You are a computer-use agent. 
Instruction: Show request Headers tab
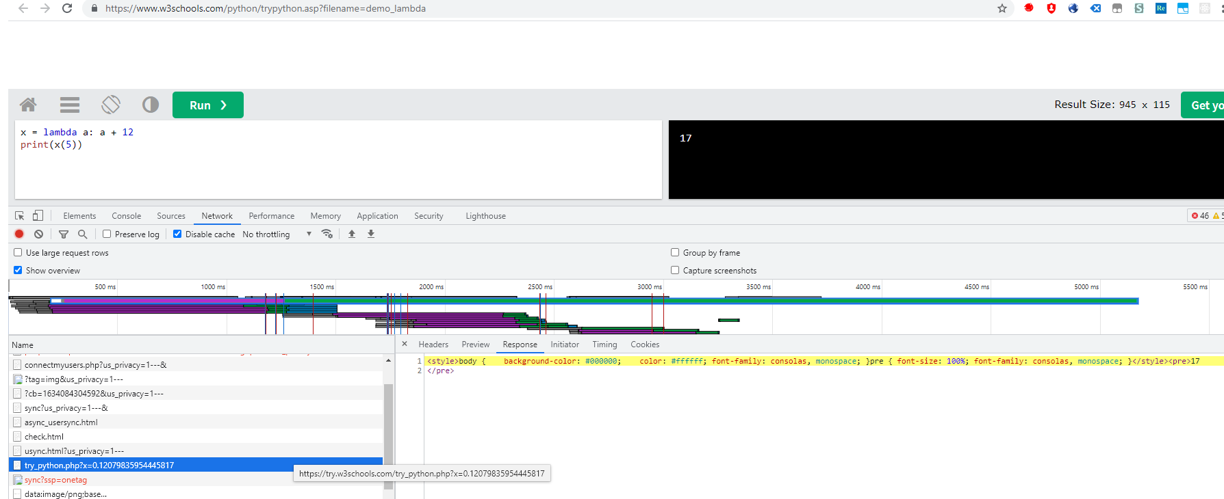433,345
